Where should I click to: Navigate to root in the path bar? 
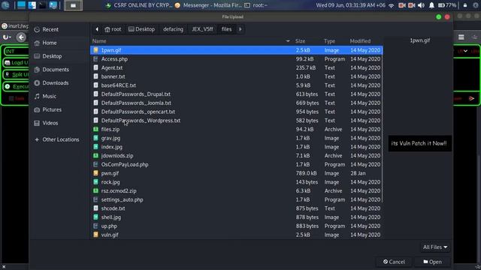click(x=113, y=29)
